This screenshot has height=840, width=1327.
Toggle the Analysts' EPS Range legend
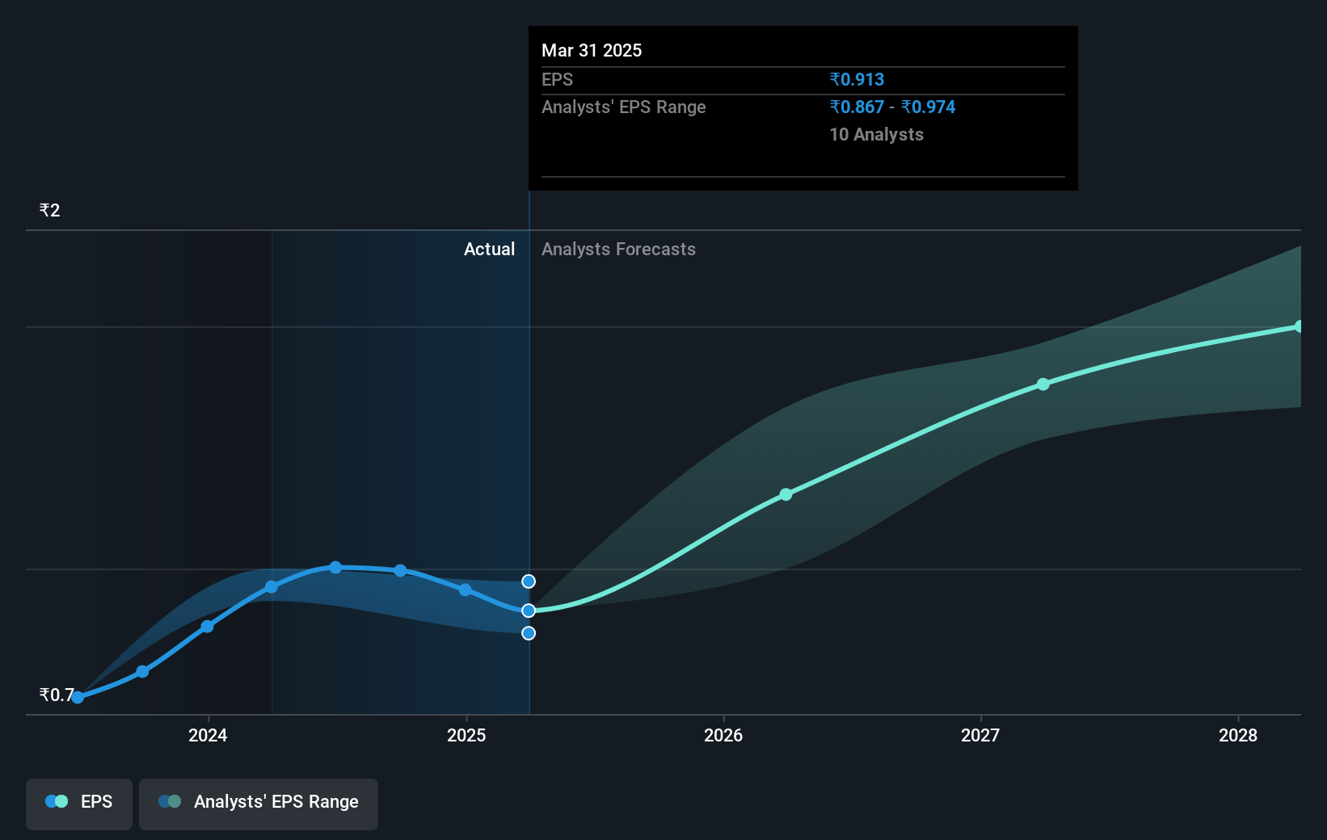point(259,804)
